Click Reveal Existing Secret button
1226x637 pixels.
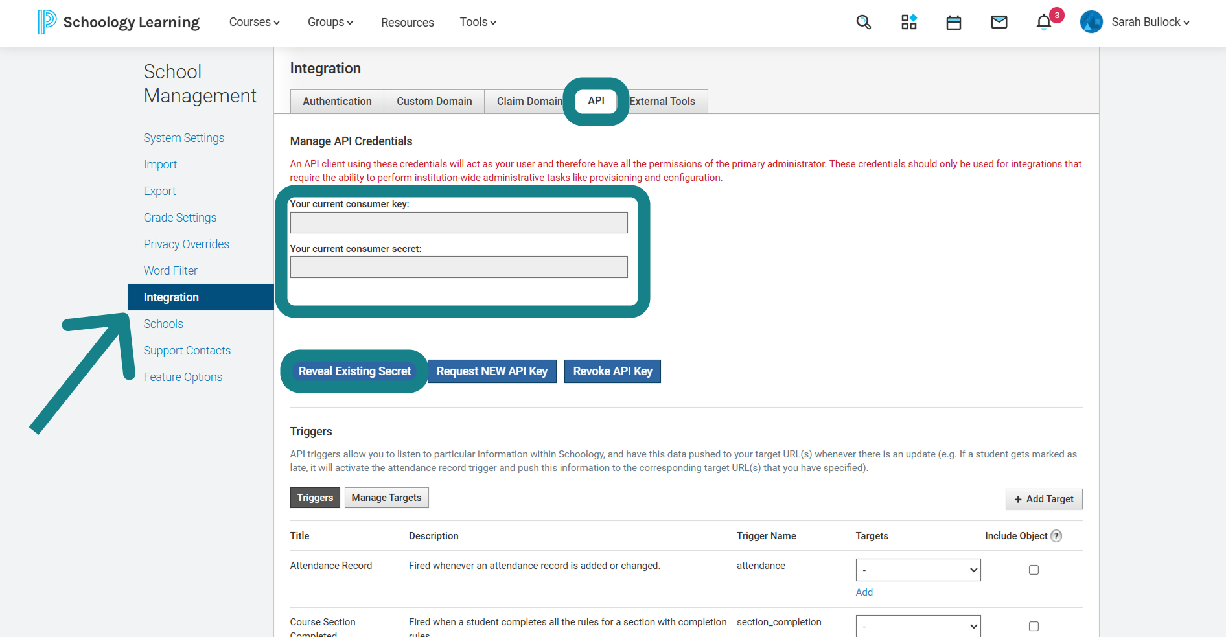355,371
